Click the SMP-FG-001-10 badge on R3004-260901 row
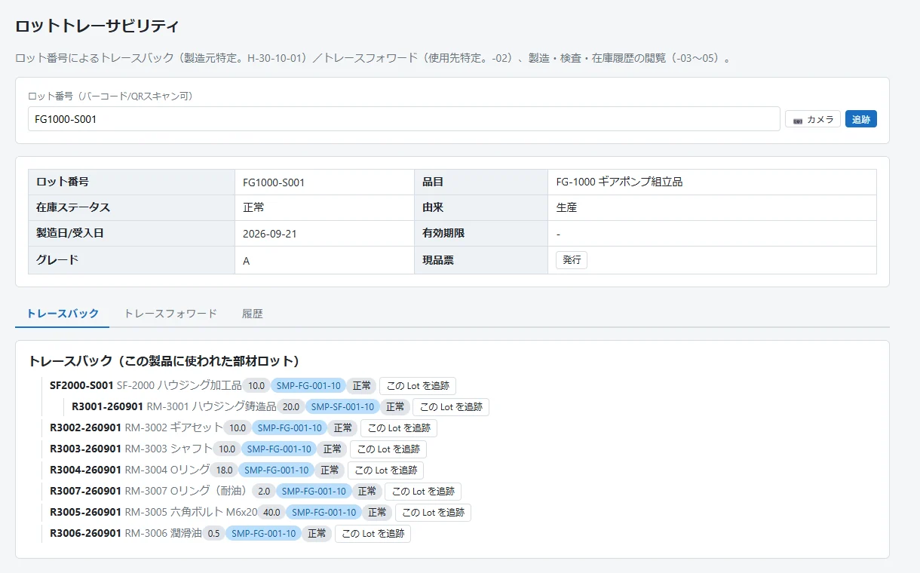 click(x=276, y=470)
